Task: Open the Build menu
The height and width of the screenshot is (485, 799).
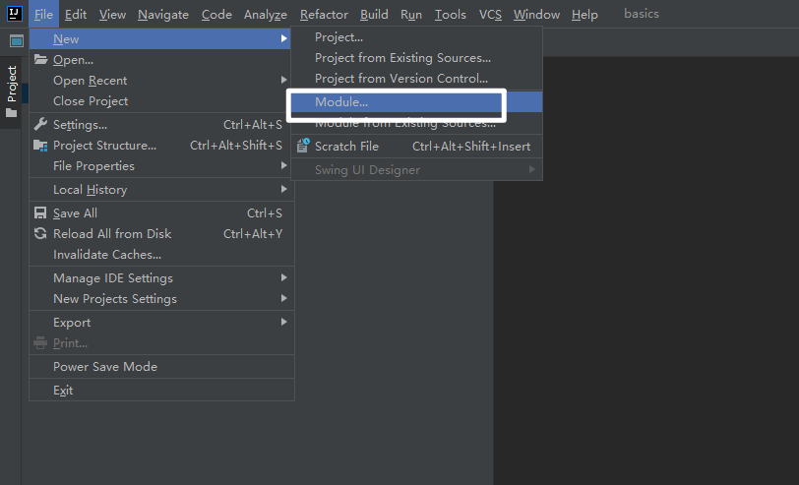Action: tap(374, 14)
